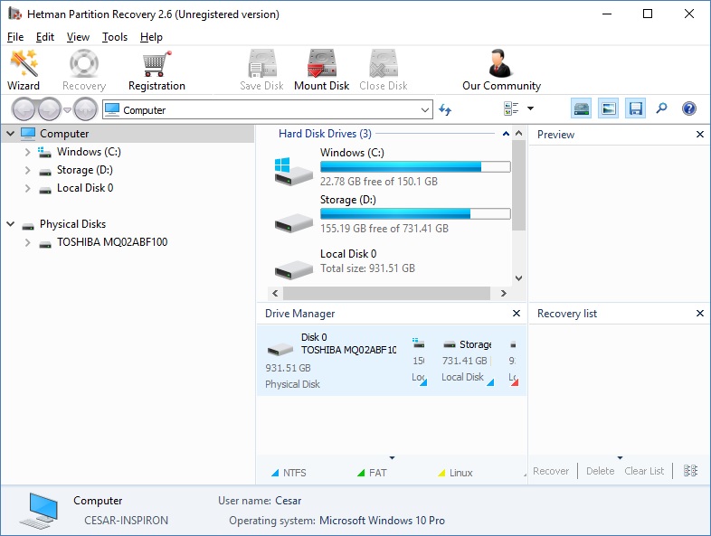Click the view mode list icon
711x536 pixels.
[x=511, y=108]
